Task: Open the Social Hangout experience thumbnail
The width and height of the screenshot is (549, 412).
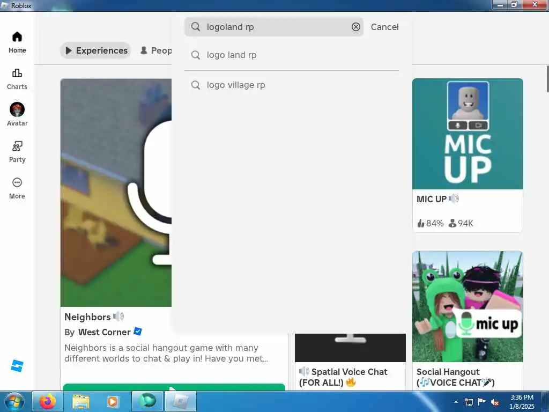Action: pos(468,306)
